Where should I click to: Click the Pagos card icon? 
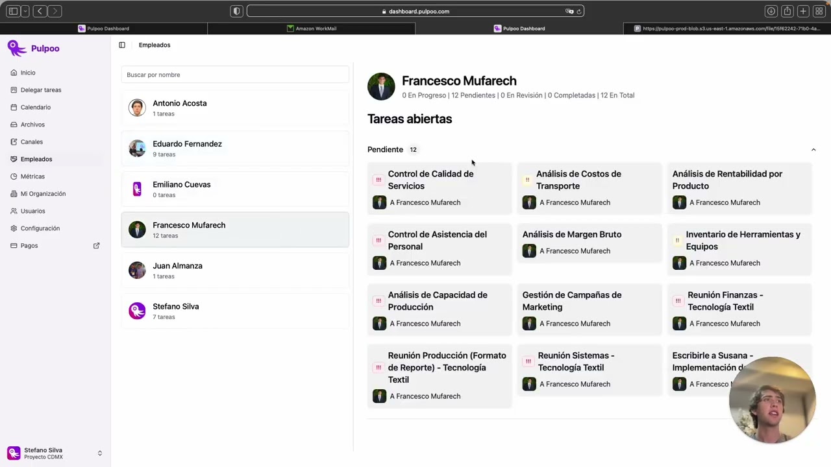click(14, 245)
